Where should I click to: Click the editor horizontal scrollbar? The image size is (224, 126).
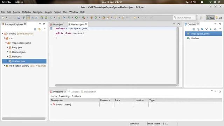[116, 85]
